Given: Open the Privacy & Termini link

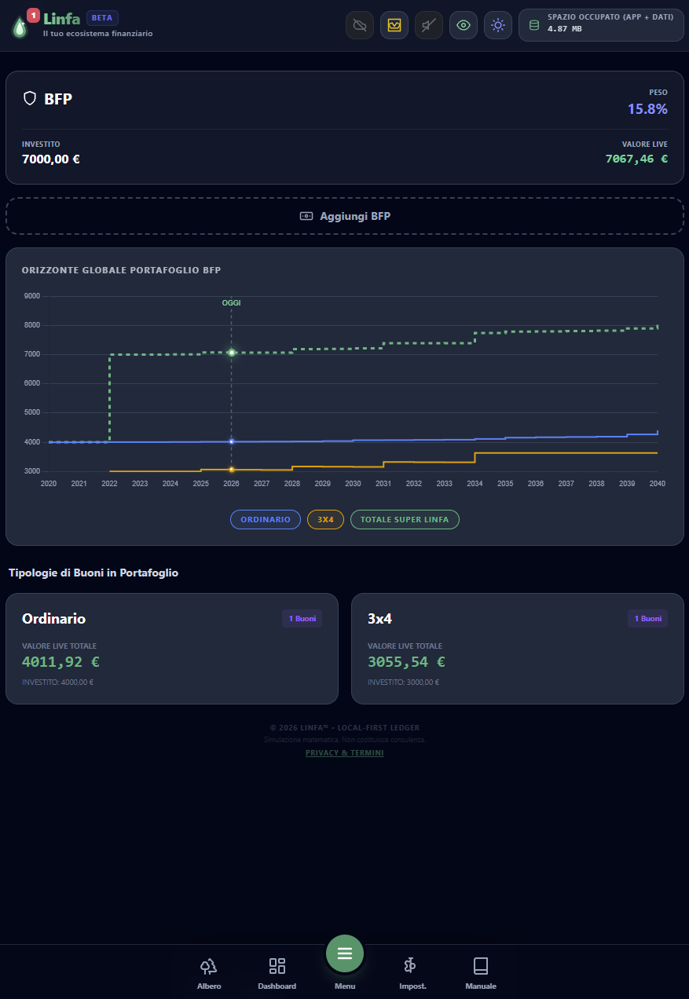Looking at the screenshot, I should coord(345,753).
